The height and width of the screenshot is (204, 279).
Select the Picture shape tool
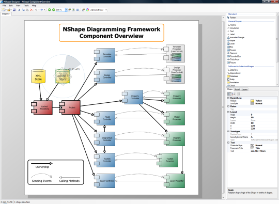[x=231, y=62]
